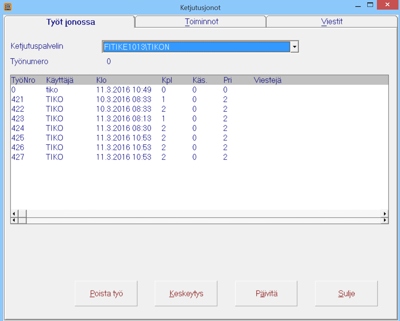The width and height of the screenshot is (400, 321).
Task: Click the Työnumero label
Action: [x=29, y=62]
